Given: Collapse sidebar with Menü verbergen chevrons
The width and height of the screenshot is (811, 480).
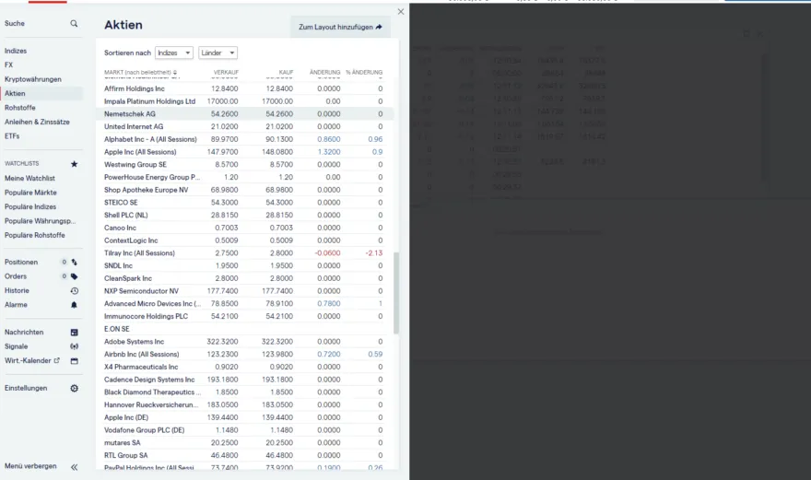Looking at the screenshot, I should pyautogui.click(x=75, y=467).
